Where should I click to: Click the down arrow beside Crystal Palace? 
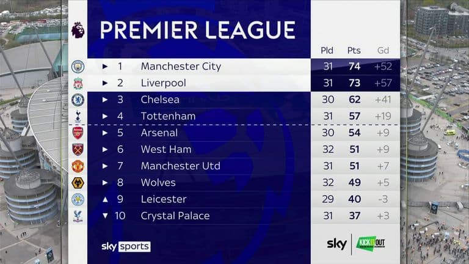(105, 216)
